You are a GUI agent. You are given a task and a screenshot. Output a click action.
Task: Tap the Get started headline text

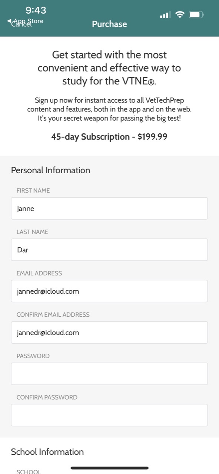tap(109, 68)
